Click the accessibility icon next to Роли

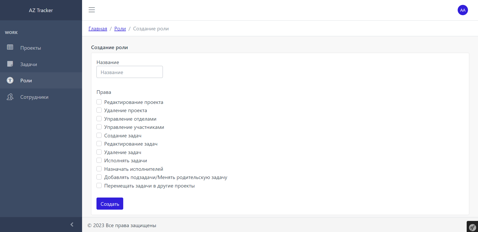click(10, 80)
